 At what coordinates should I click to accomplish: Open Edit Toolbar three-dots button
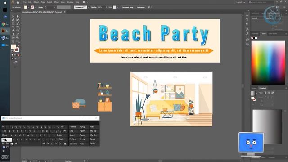point(15,67)
